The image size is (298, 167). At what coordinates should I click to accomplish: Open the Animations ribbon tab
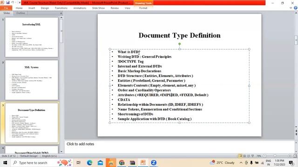pos(80,8)
